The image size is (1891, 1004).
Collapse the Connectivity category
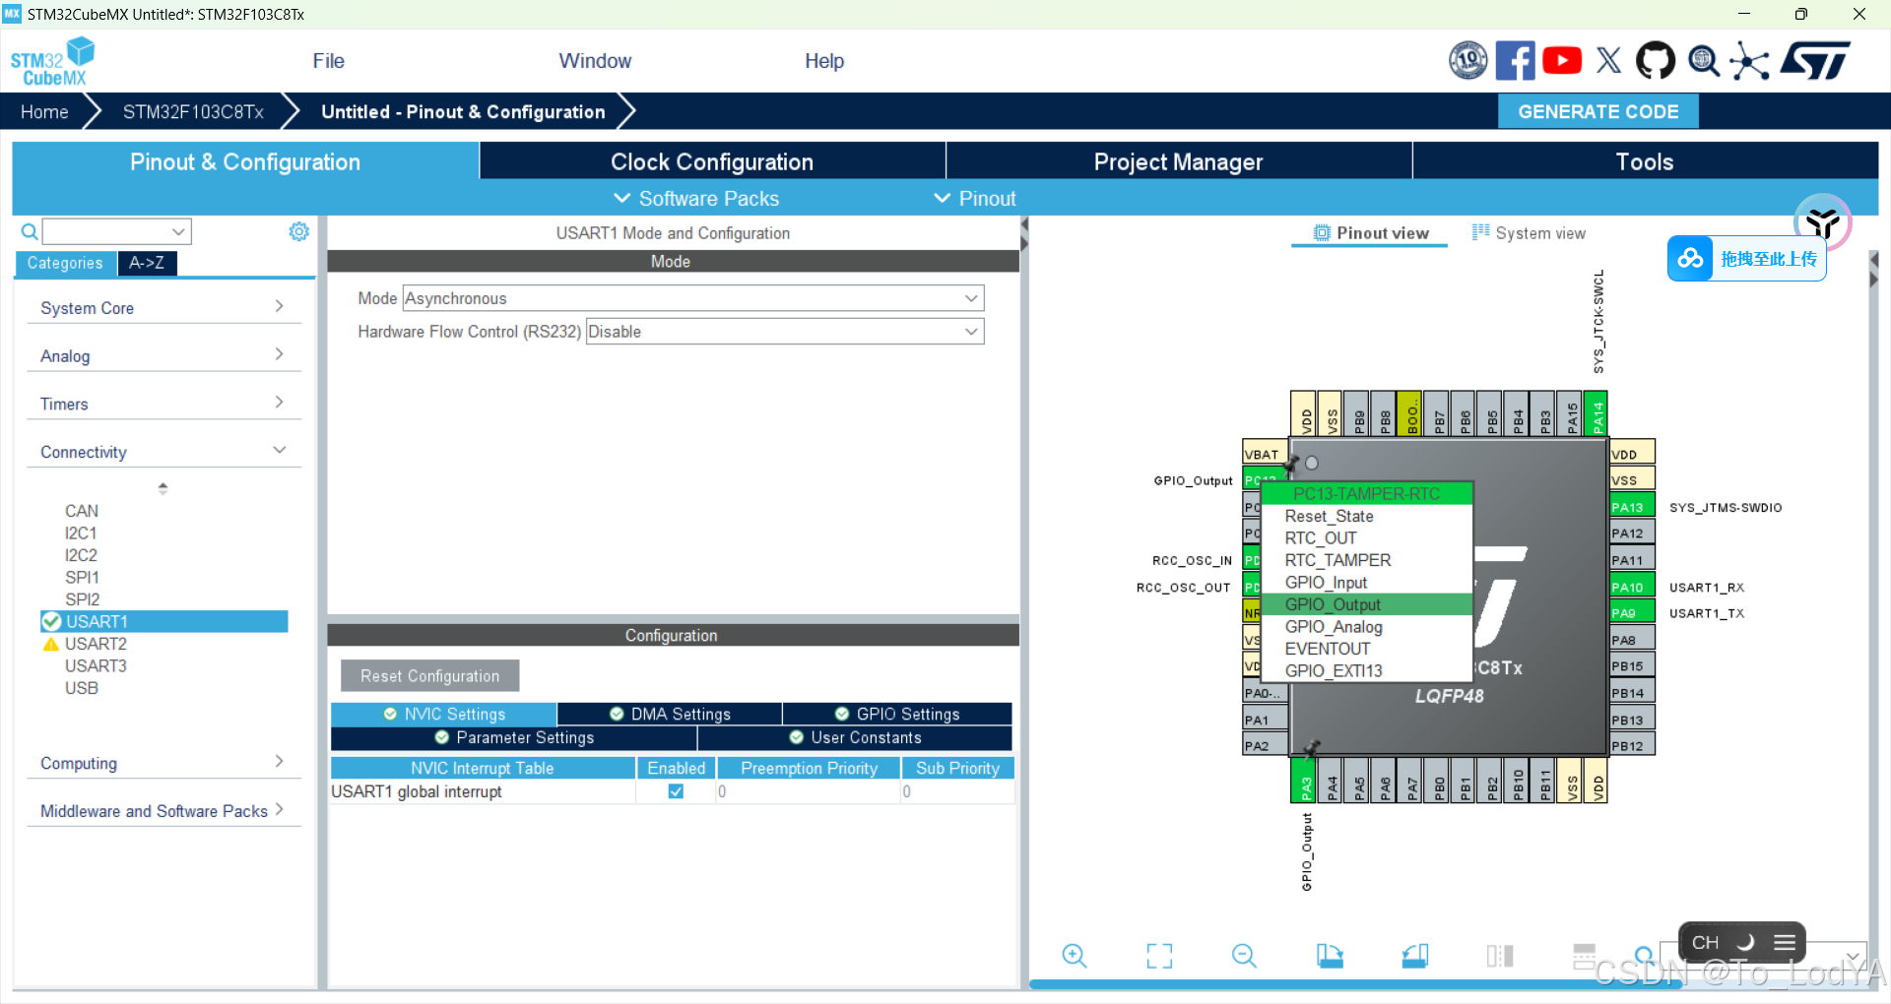163,453
